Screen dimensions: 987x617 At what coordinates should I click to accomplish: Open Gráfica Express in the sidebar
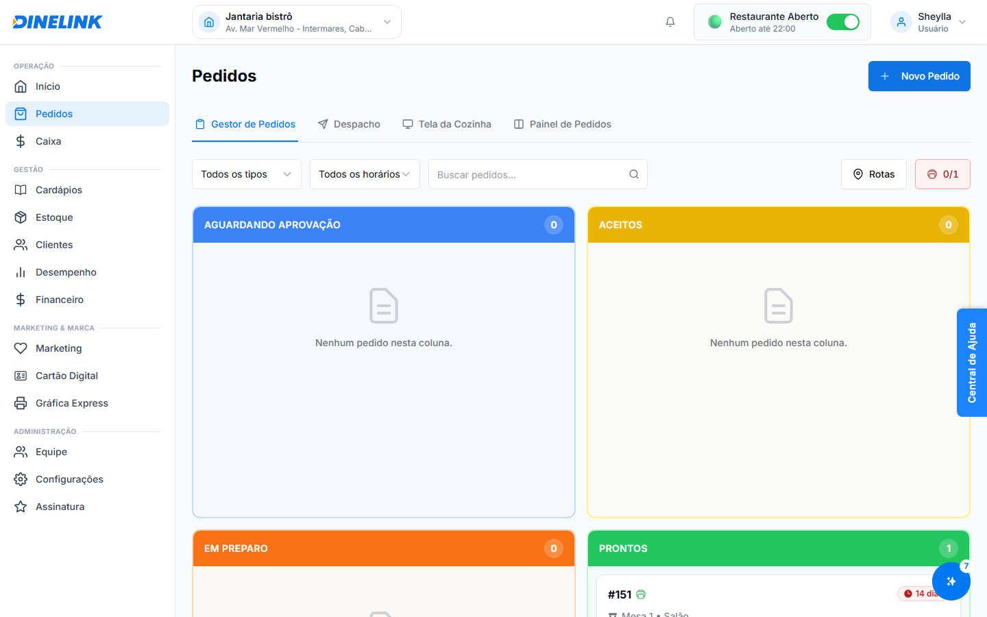(x=87, y=403)
